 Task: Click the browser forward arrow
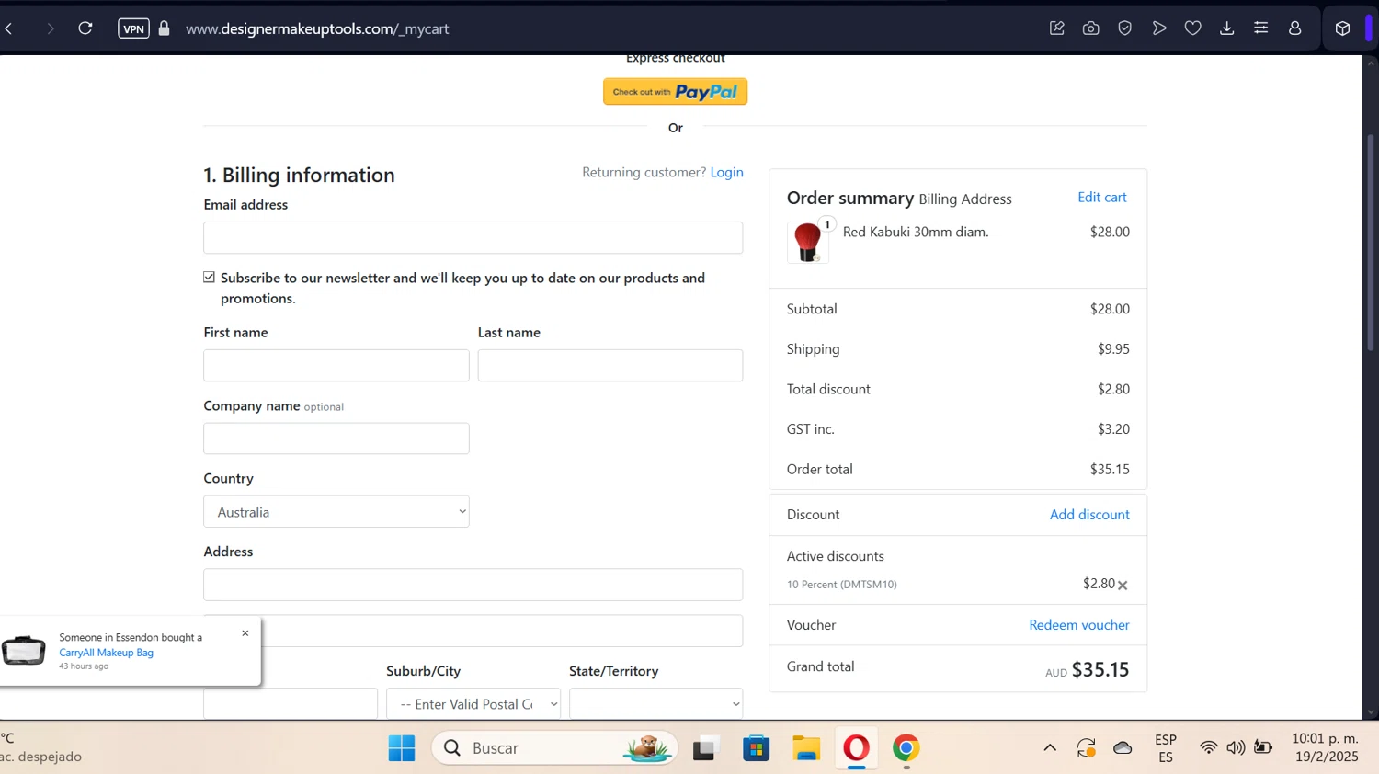[x=50, y=28]
